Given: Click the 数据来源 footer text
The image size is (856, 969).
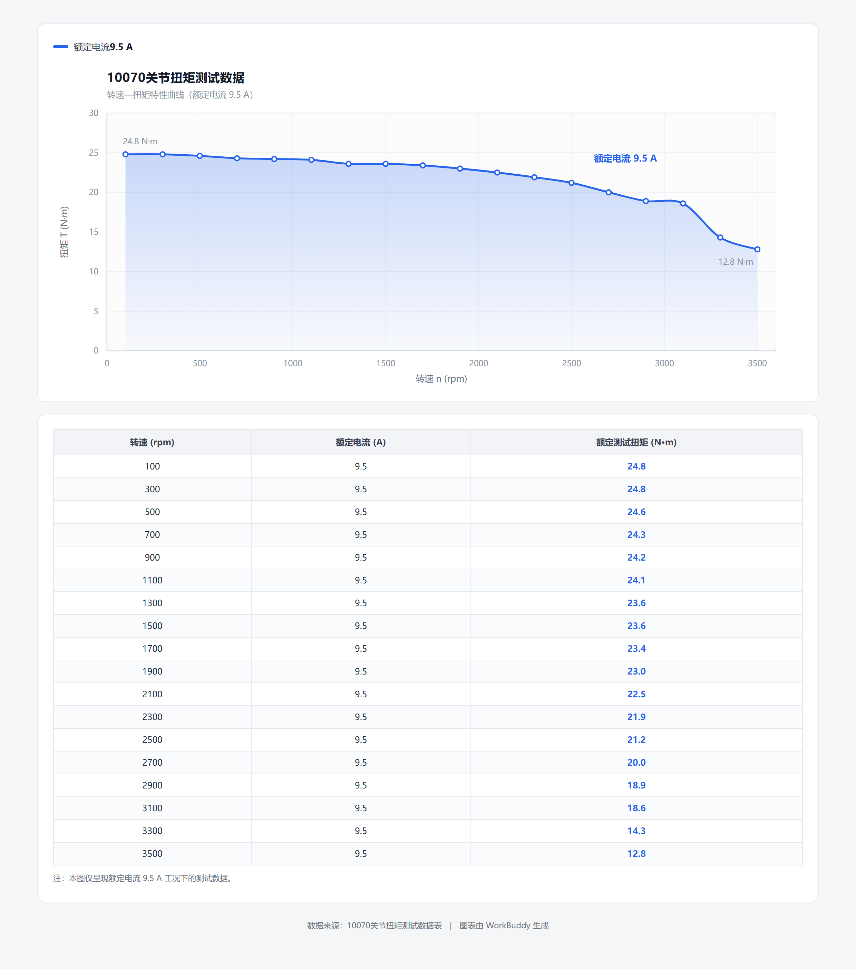Looking at the screenshot, I should point(374,926).
